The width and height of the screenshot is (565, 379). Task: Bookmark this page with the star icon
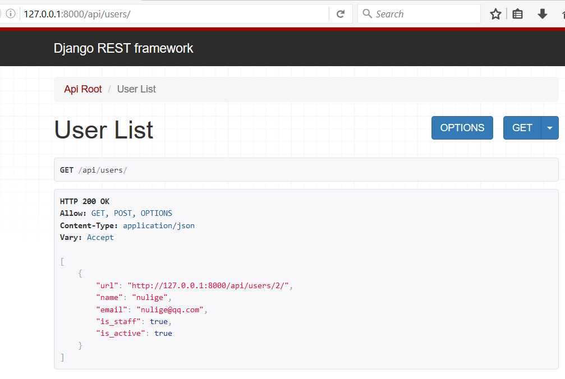[x=495, y=14]
